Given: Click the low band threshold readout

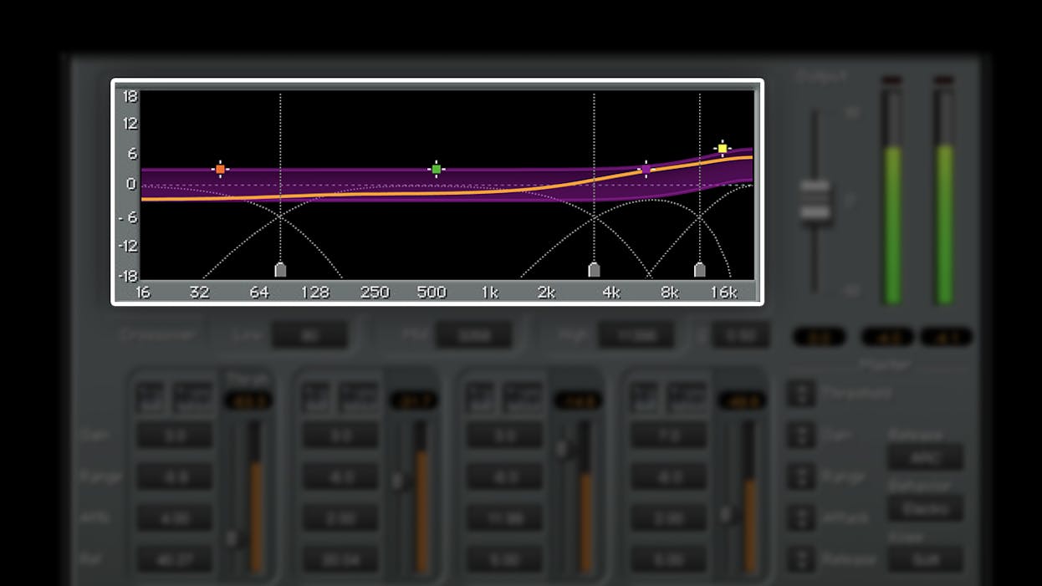Looking at the screenshot, I should pos(246,400).
